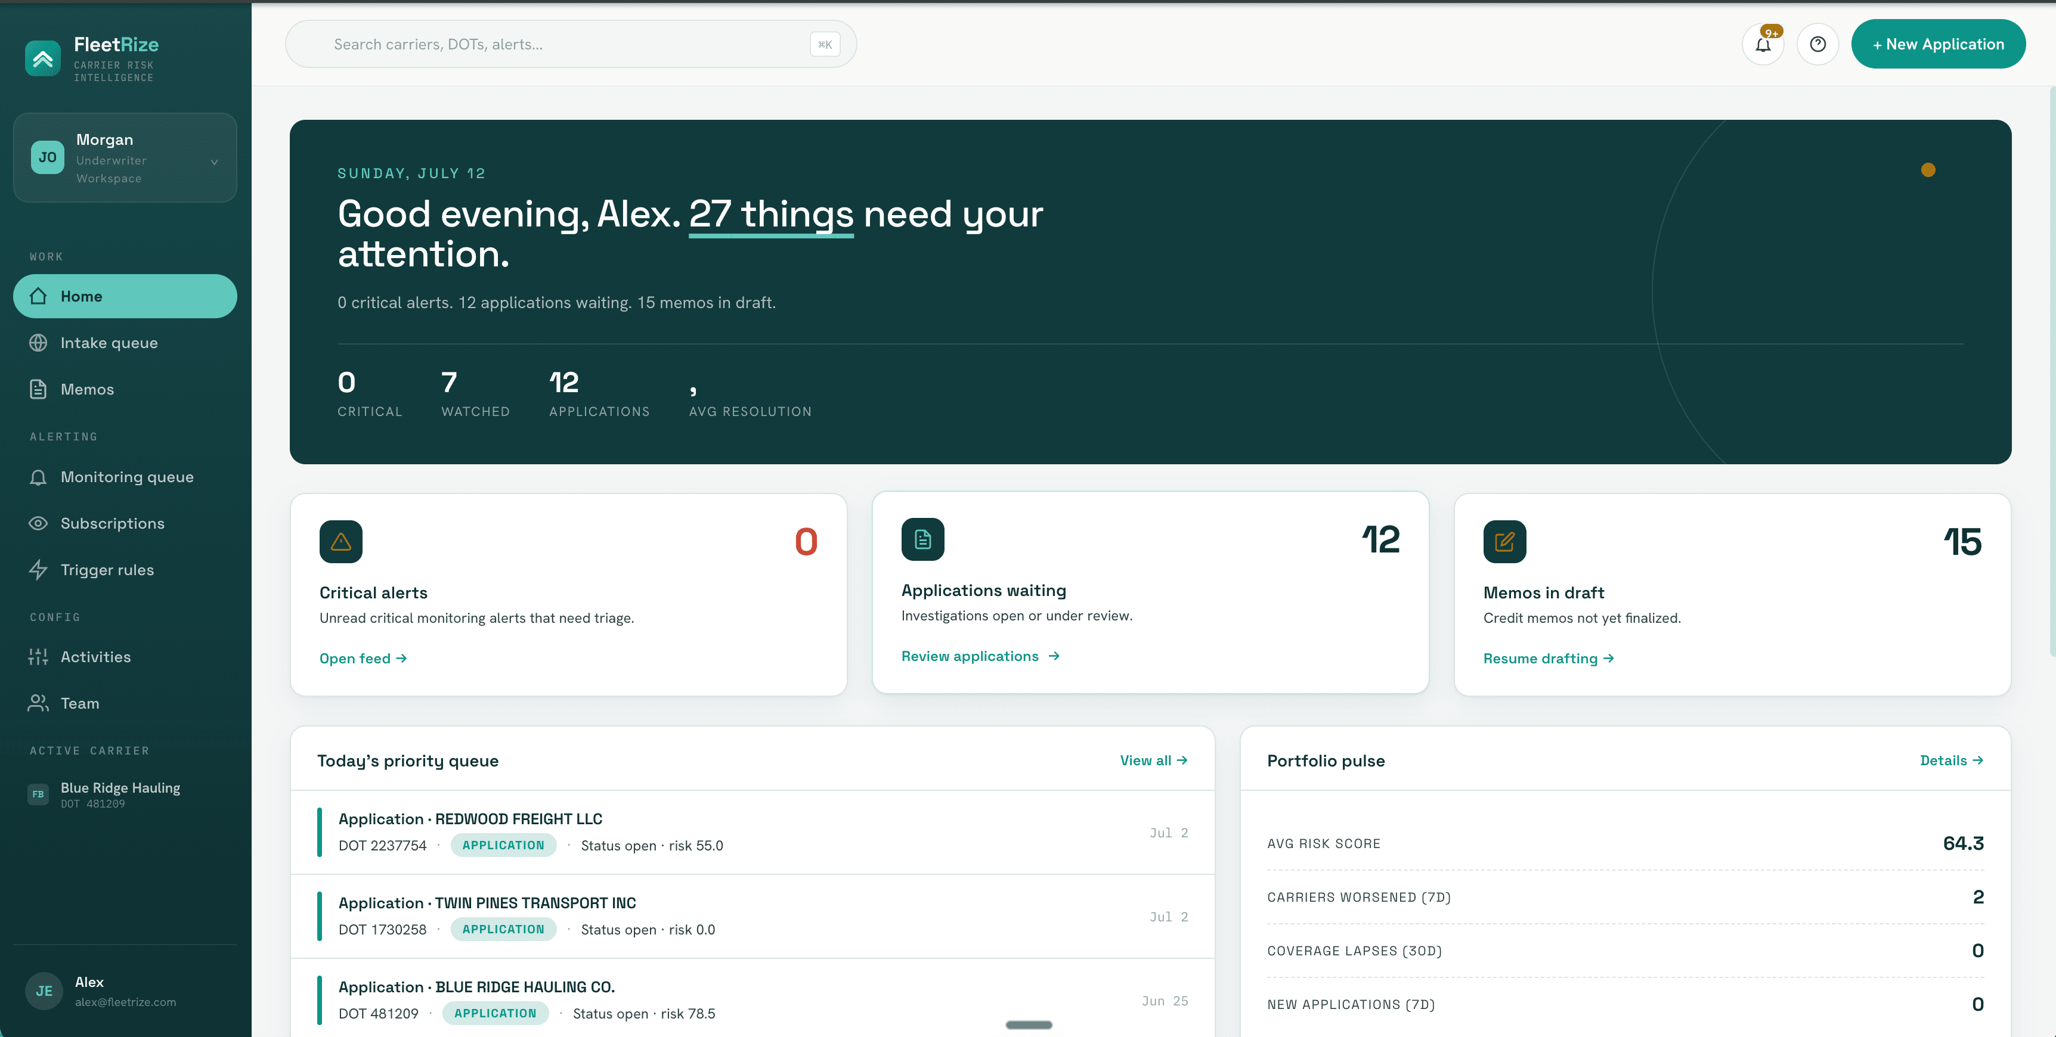Click the Memos in draft pencil icon
The height and width of the screenshot is (1037, 2056).
1504,542
